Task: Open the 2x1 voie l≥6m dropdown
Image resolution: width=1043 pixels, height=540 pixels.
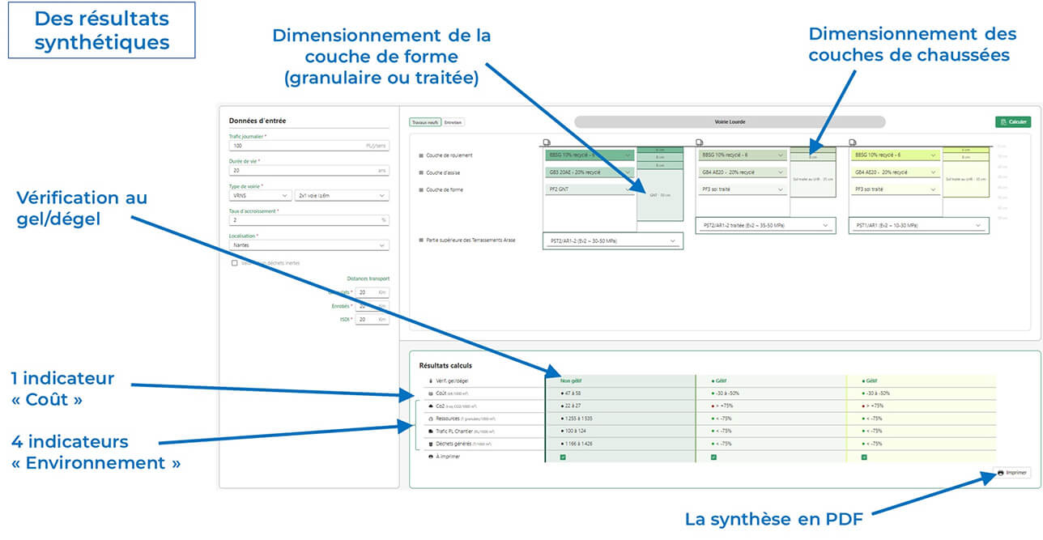Action: click(x=342, y=195)
